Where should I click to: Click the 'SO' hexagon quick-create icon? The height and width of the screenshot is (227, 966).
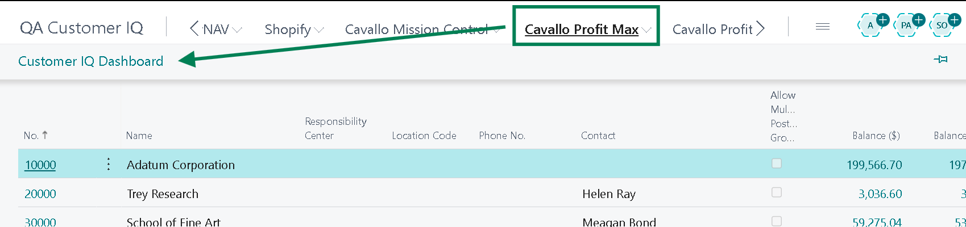[x=942, y=26]
